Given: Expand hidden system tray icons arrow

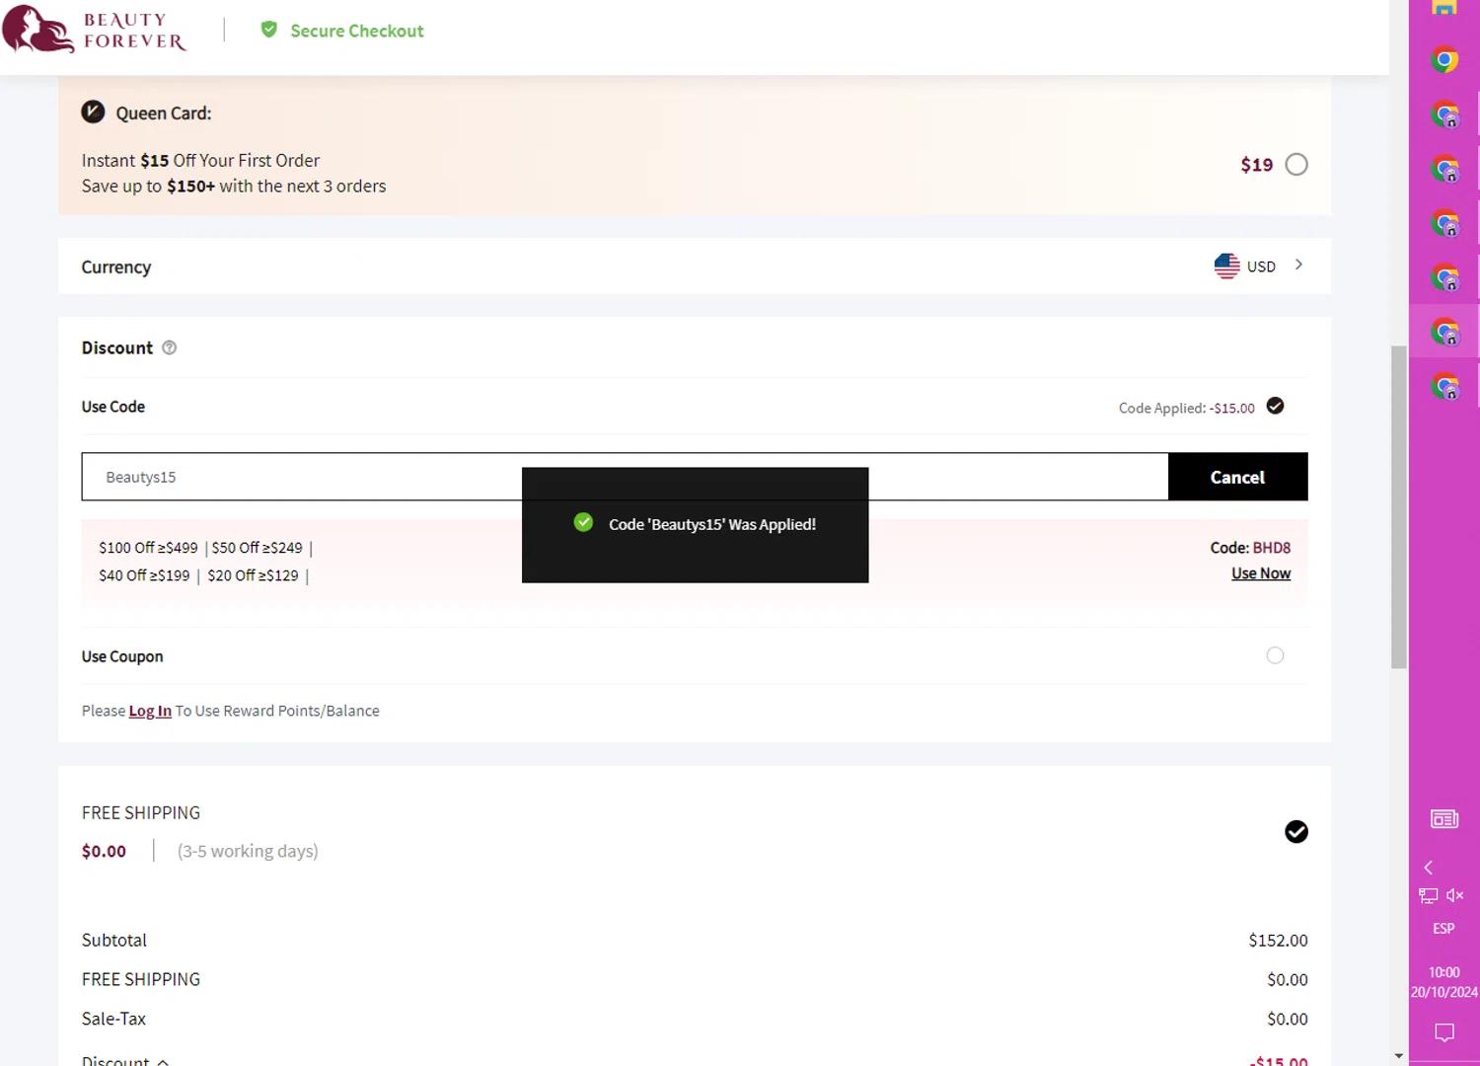Looking at the screenshot, I should coord(1428,868).
